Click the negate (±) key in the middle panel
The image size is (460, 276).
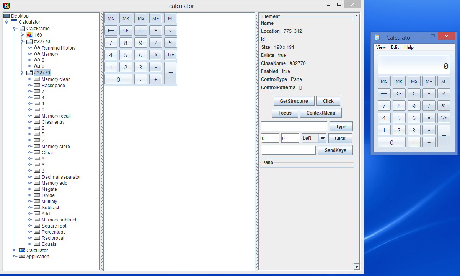[x=155, y=30]
